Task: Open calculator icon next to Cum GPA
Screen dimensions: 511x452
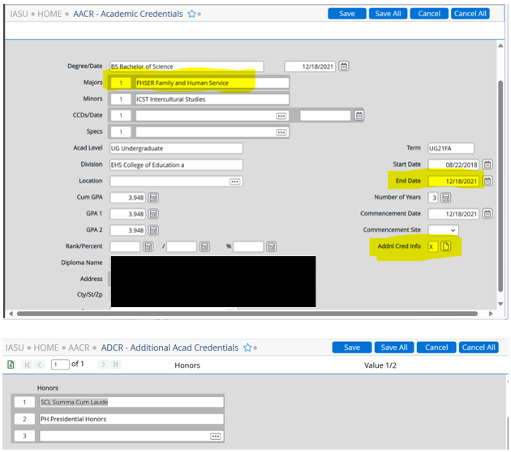Action: point(152,198)
